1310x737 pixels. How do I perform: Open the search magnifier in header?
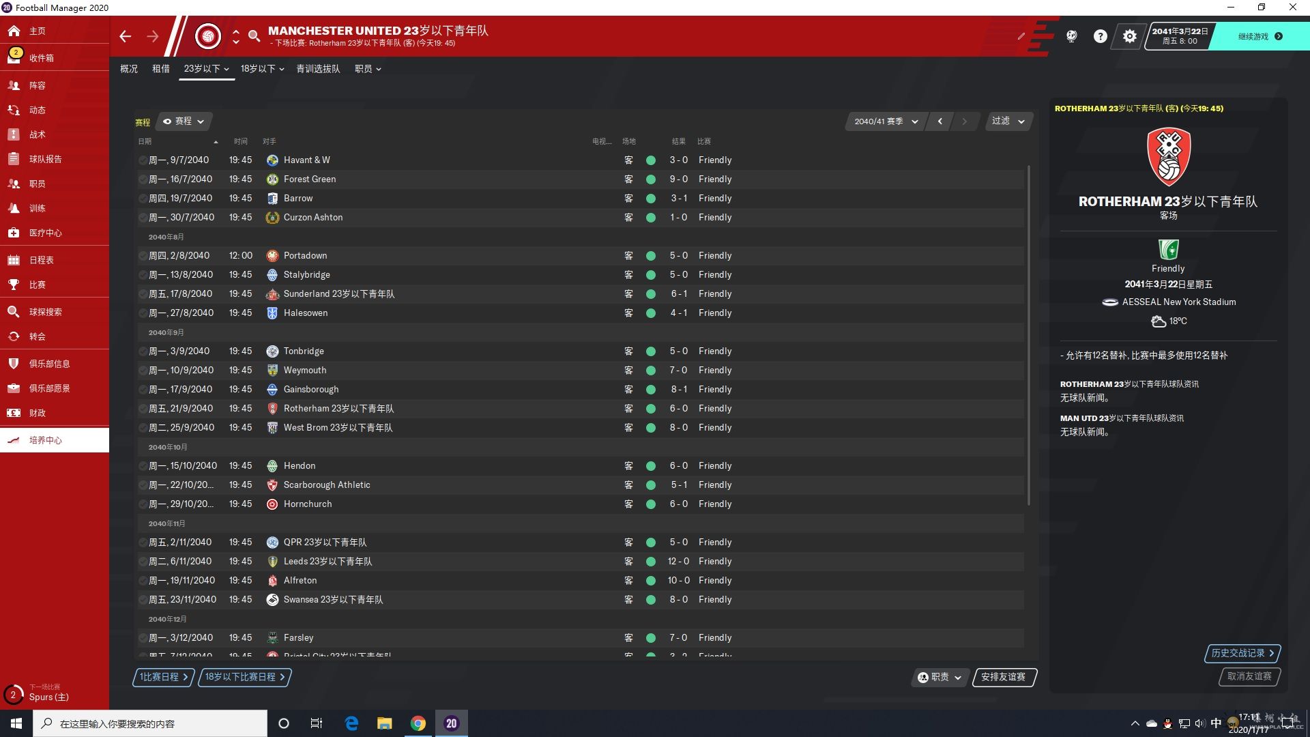[x=254, y=36]
